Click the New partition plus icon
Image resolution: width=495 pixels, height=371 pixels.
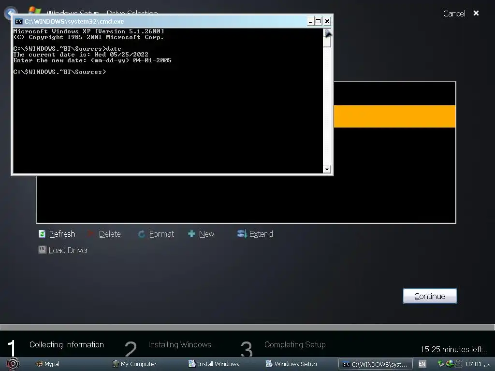tap(191, 234)
